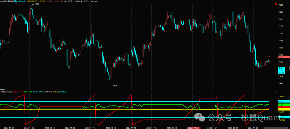Viewport: 290px width, 129px height.
Task: Click the red diamond before test_cq in header
Action: tap(90, 1)
